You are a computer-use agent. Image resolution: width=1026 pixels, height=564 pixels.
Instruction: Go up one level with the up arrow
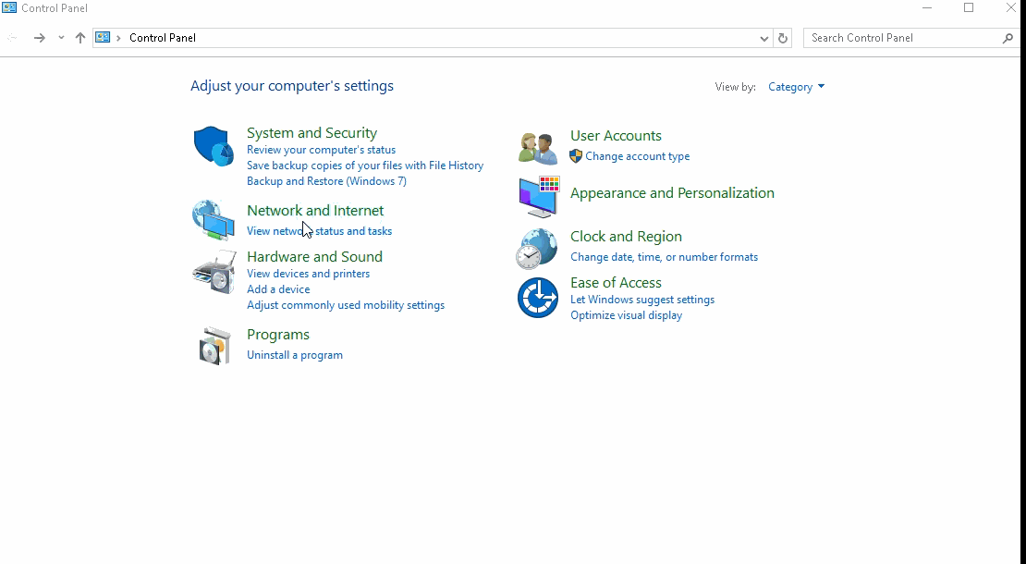point(79,38)
